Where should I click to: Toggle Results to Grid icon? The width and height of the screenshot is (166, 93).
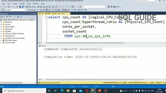click(x=66, y=10)
